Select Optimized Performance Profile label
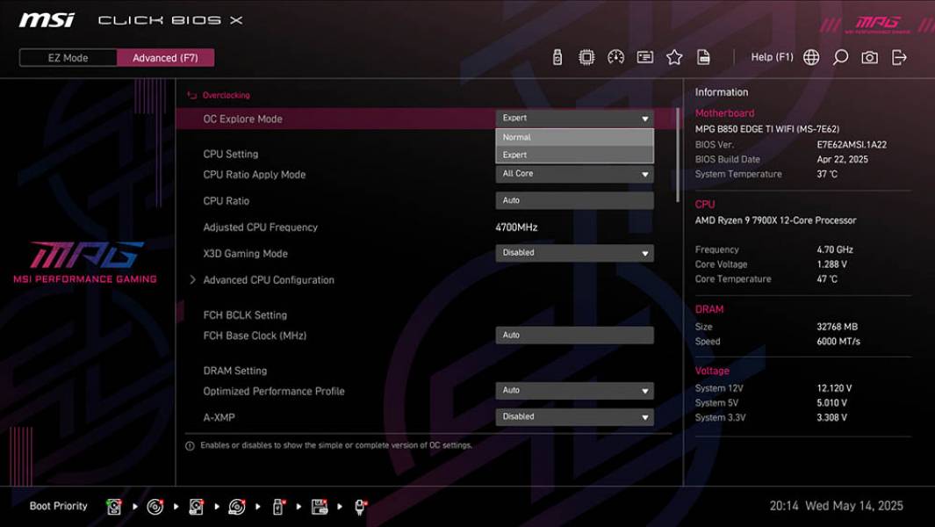 tap(274, 392)
